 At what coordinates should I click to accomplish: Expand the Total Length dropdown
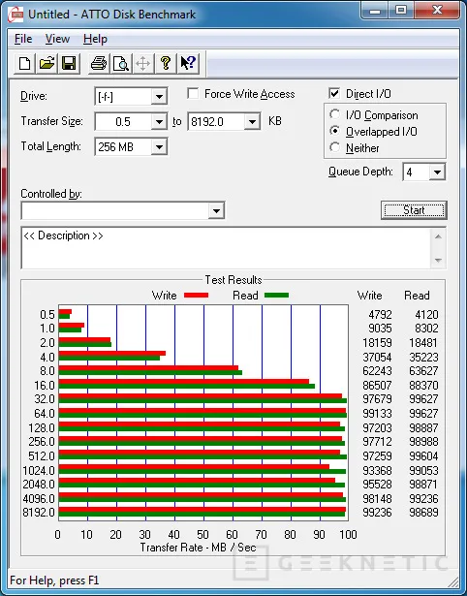pyautogui.click(x=159, y=147)
